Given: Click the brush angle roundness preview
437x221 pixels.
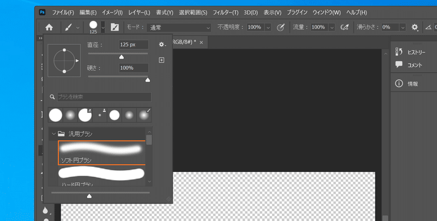Looking at the screenshot, I should [64, 61].
